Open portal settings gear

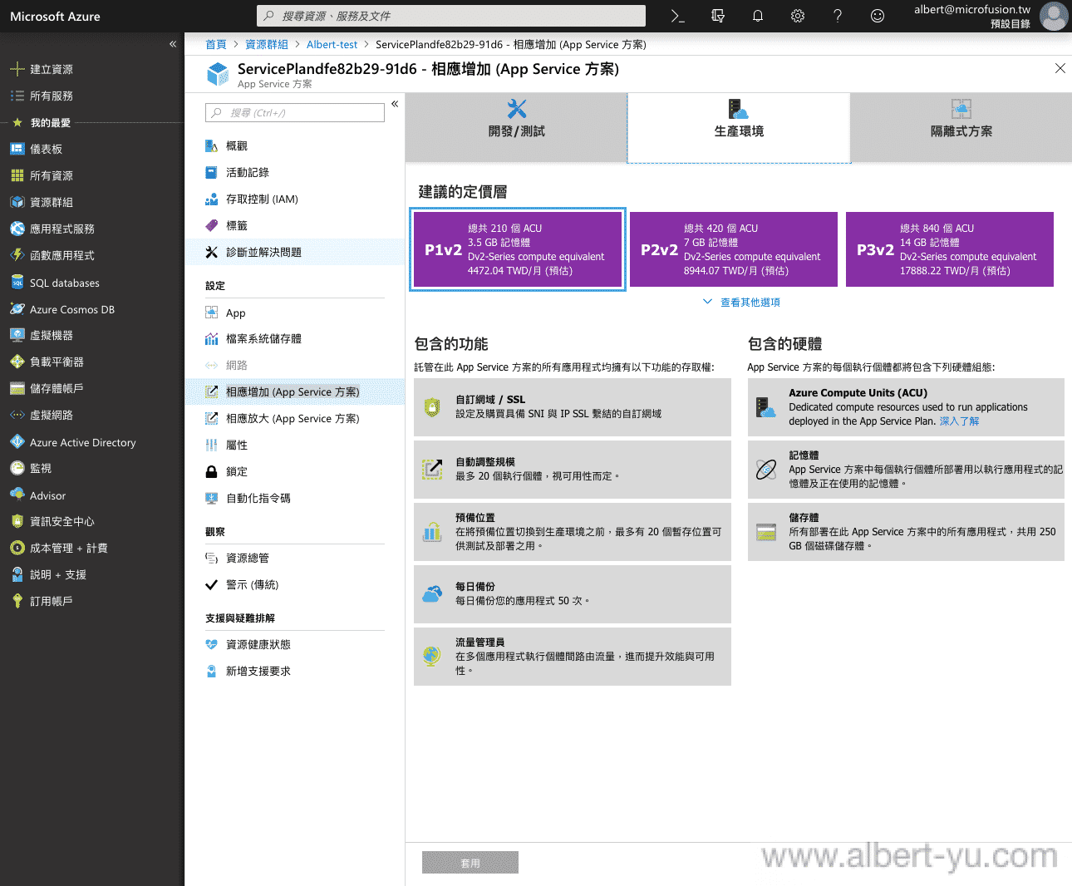point(798,16)
